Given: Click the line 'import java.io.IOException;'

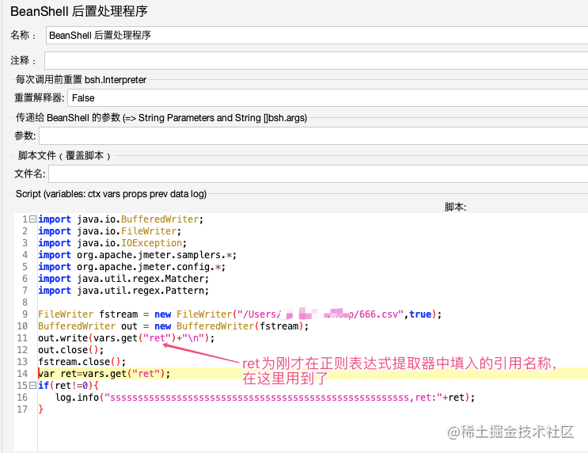Looking at the screenshot, I should pyautogui.click(x=112, y=243).
